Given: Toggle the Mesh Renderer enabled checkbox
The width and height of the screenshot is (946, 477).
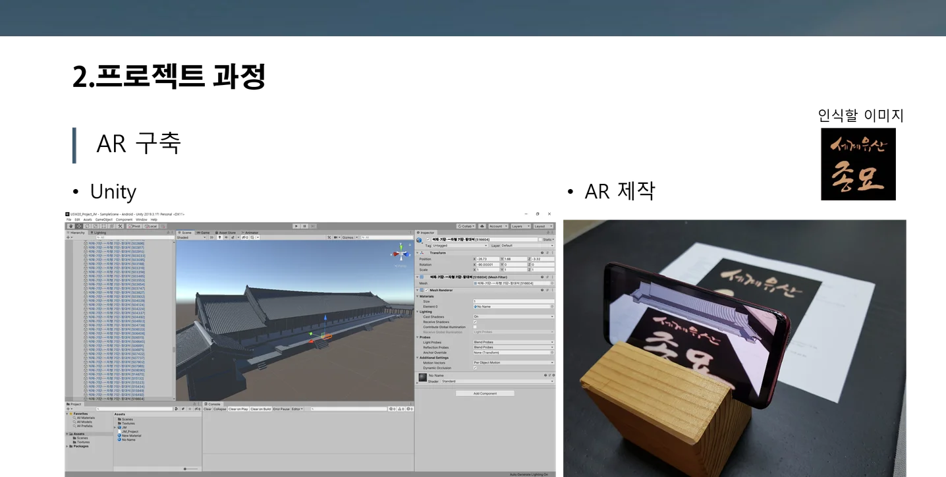Looking at the screenshot, I should point(427,290).
